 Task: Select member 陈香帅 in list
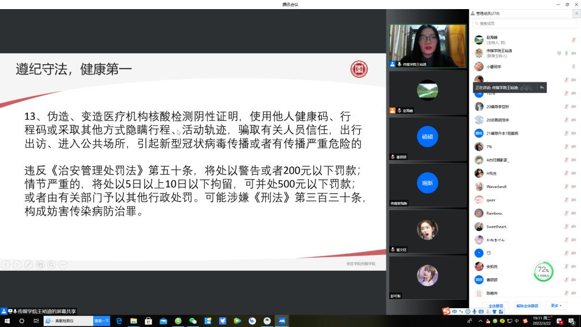(525, 294)
